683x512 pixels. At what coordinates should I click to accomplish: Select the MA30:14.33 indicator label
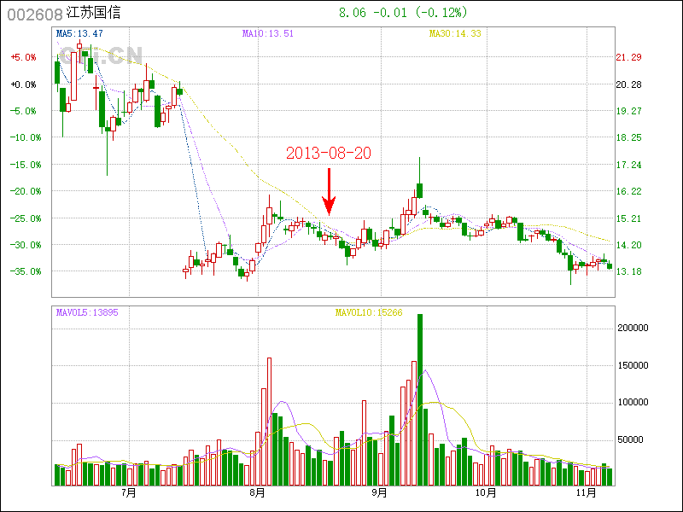455,34
